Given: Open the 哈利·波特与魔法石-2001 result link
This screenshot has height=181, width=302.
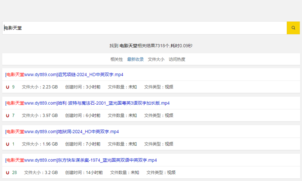Looking at the screenshot, I should (87, 103).
